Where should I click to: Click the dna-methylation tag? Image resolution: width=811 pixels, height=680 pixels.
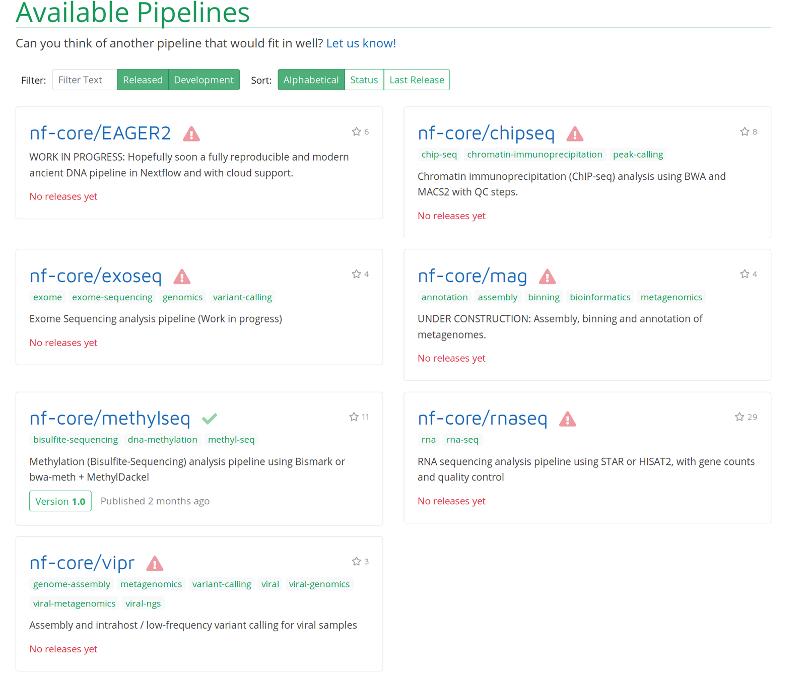pyautogui.click(x=163, y=440)
